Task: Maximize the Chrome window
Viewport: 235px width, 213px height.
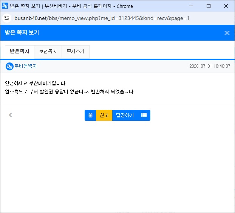Action: (209, 6)
